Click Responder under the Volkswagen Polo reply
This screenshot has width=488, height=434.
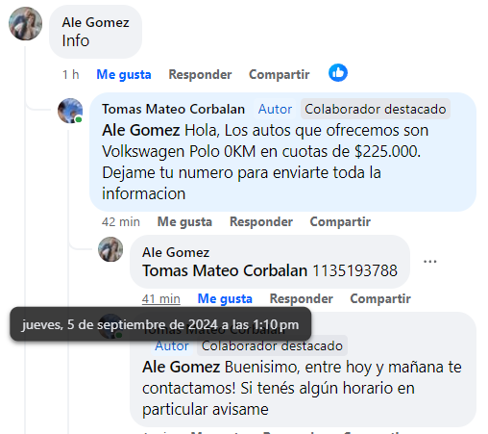tap(261, 221)
